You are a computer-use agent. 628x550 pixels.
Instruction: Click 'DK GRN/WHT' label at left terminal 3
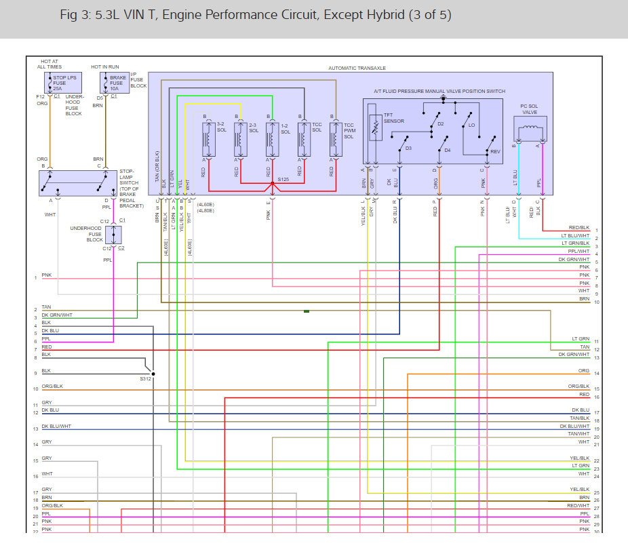pyautogui.click(x=57, y=315)
